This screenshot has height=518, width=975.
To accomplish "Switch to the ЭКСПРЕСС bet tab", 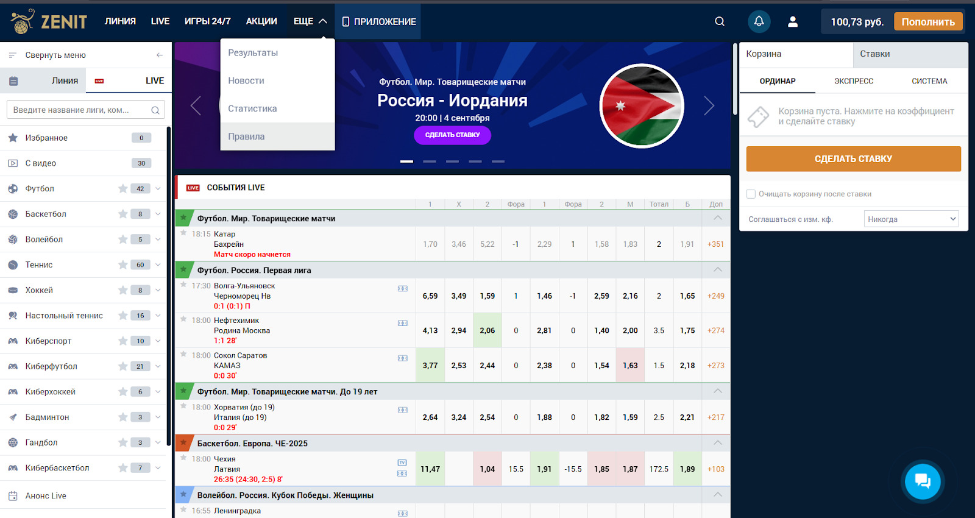I will point(854,81).
